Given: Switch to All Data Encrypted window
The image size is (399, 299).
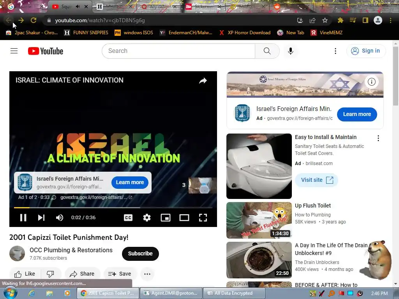Looking at the screenshot, I should pos(234,293).
